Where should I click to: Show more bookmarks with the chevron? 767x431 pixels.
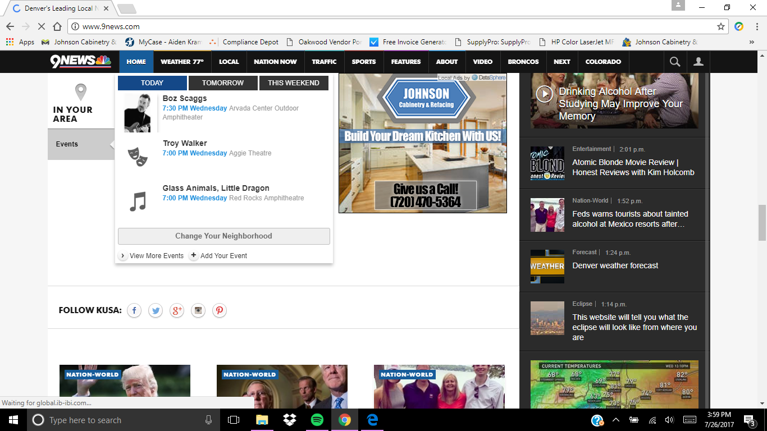click(752, 42)
